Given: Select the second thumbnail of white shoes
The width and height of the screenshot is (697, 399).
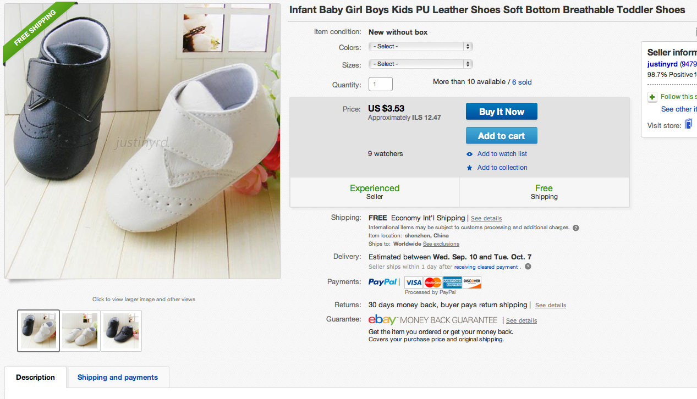Looking at the screenshot, I should coord(80,331).
